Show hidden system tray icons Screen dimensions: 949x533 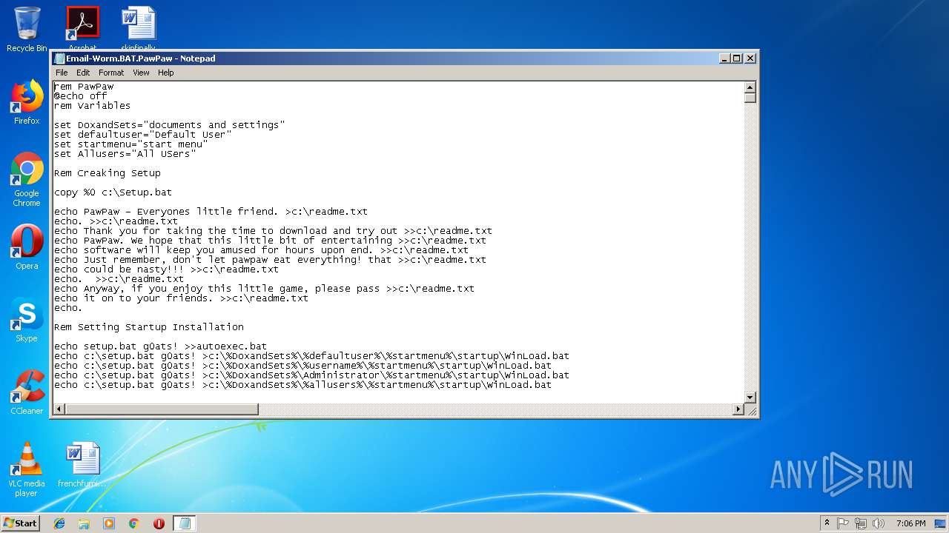coord(827,523)
